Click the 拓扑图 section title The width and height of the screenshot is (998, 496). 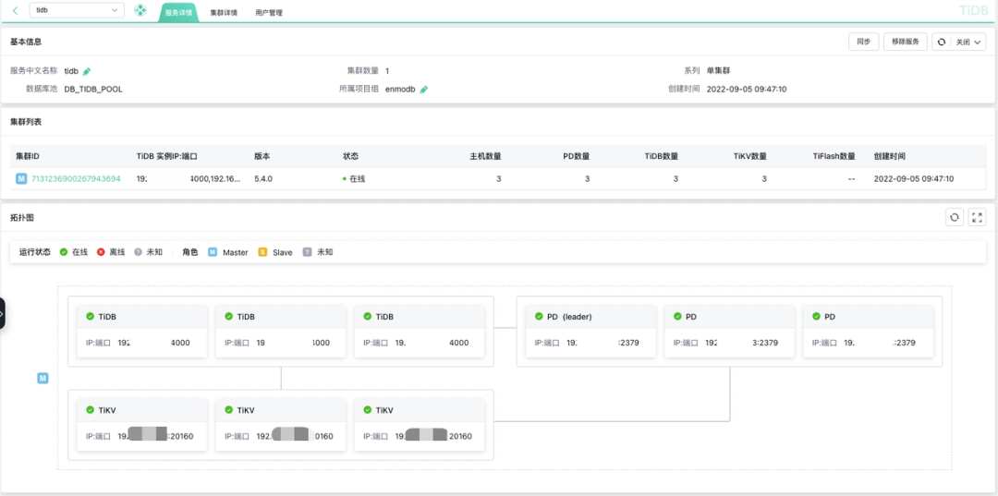coord(21,217)
